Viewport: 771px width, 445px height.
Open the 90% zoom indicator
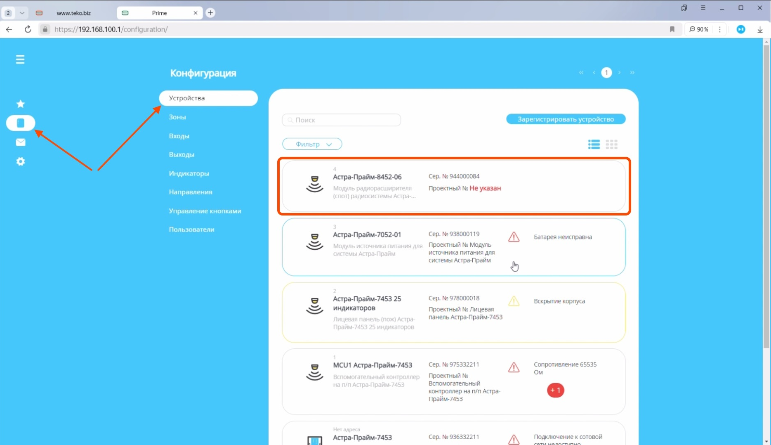coord(698,29)
